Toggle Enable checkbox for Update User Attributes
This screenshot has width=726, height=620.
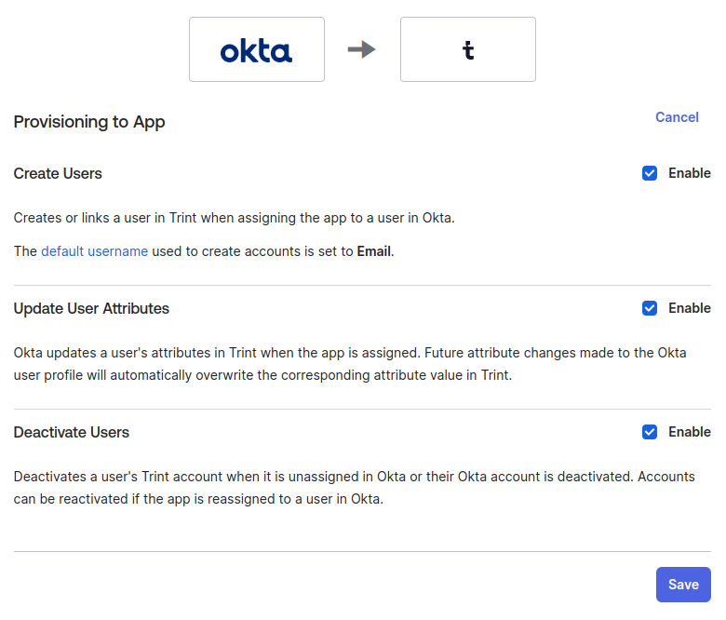point(649,308)
